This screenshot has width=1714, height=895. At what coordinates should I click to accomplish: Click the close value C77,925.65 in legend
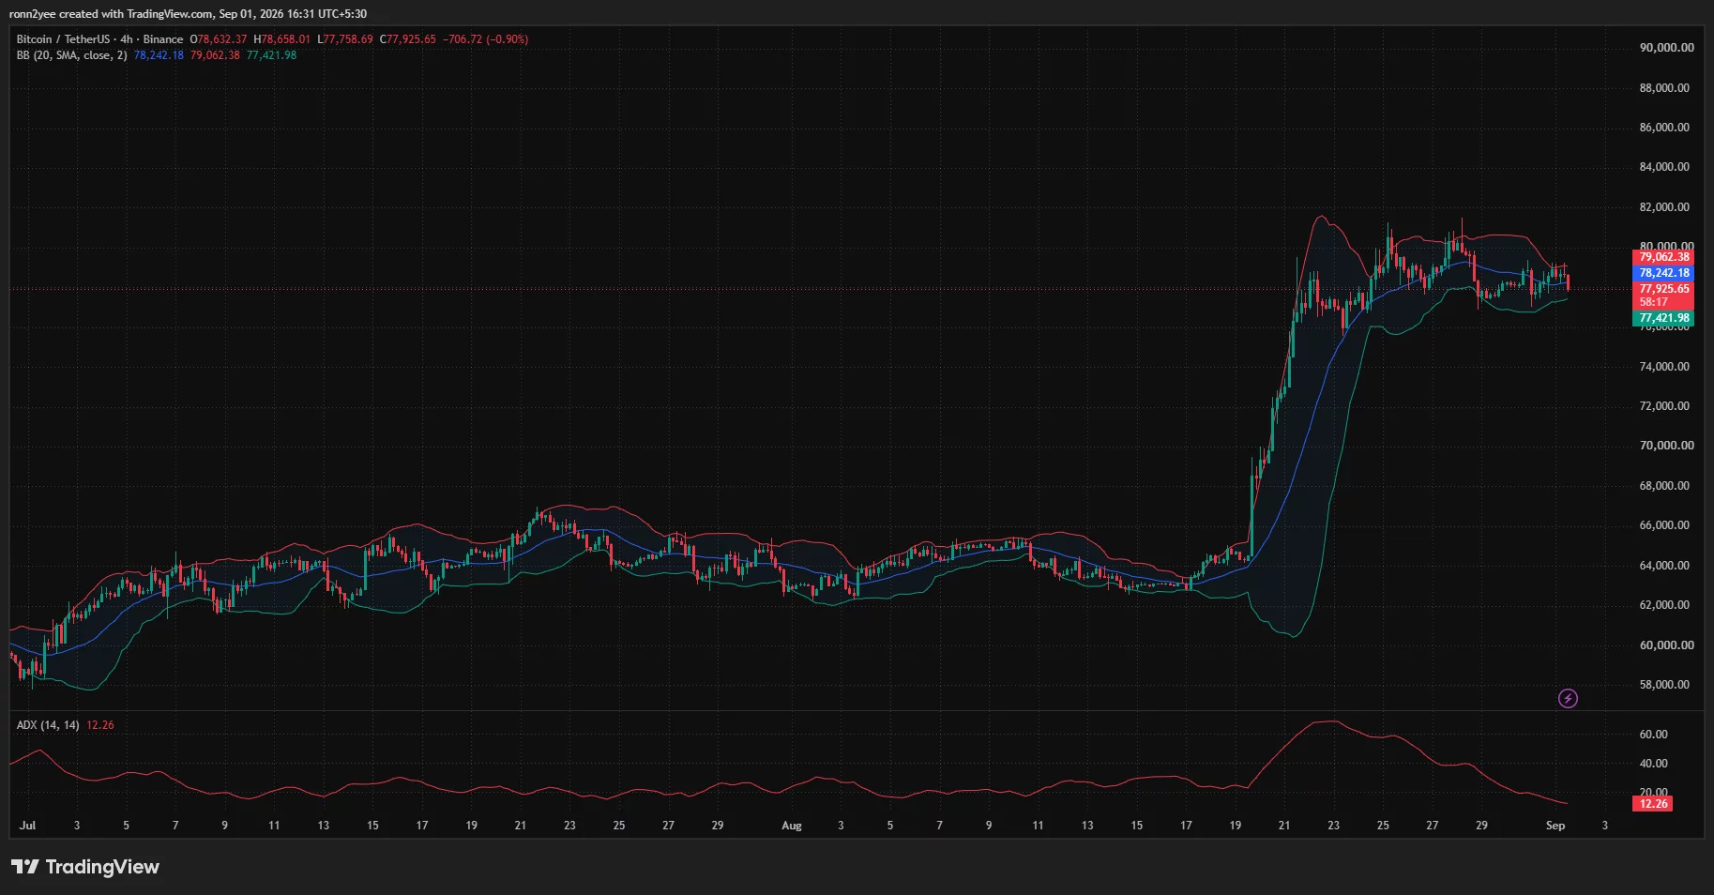pyautogui.click(x=408, y=39)
